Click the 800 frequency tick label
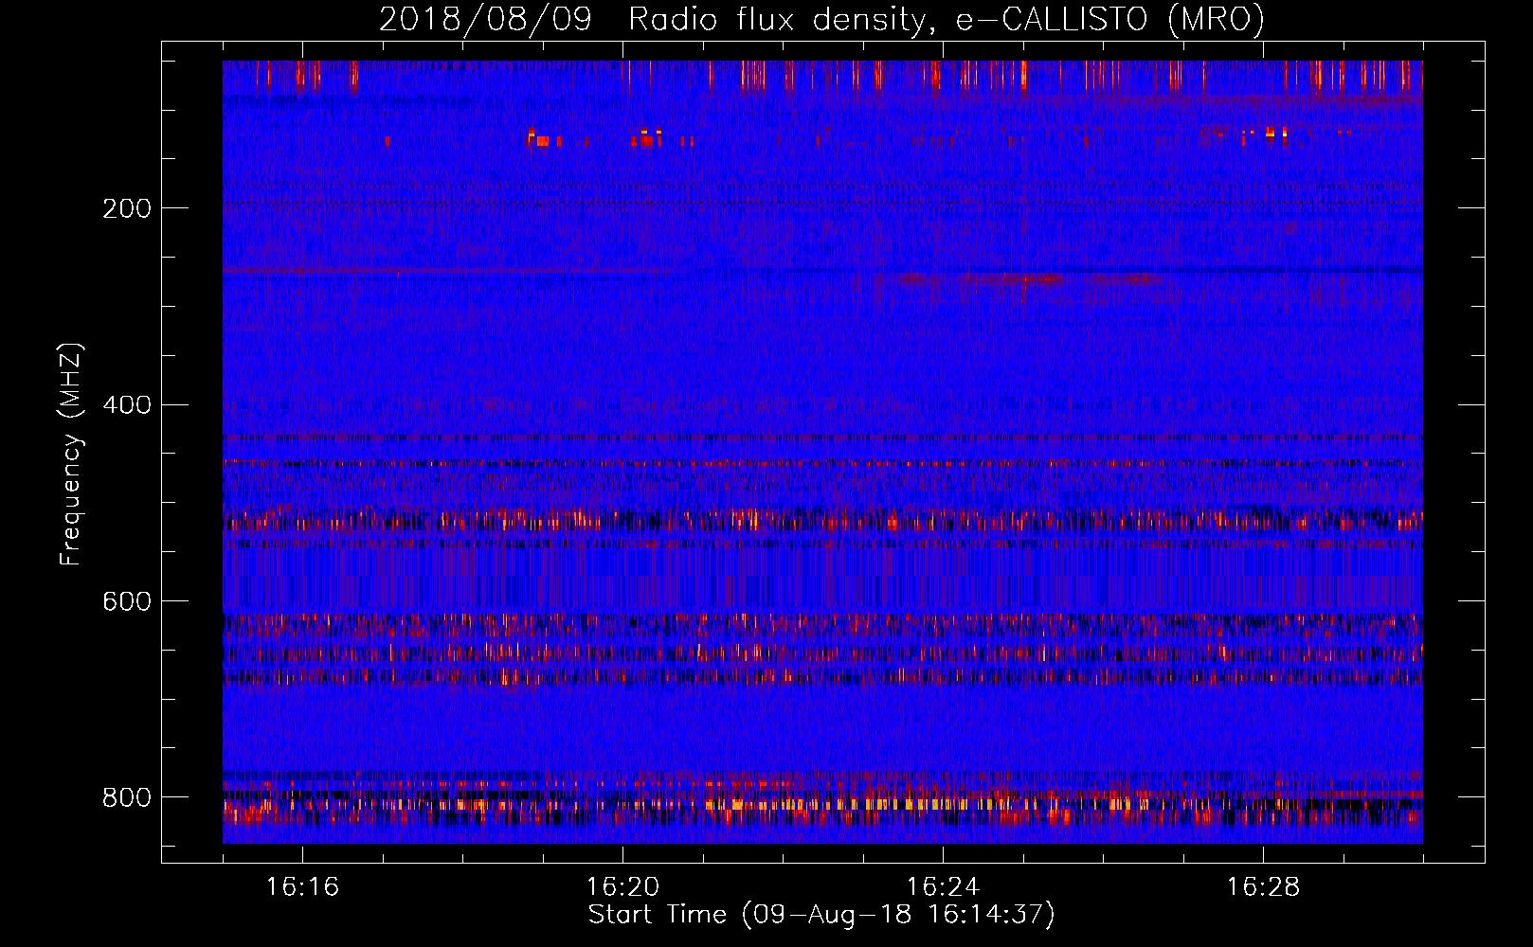The width and height of the screenshot is (1533, 947). tap(127, 797)
